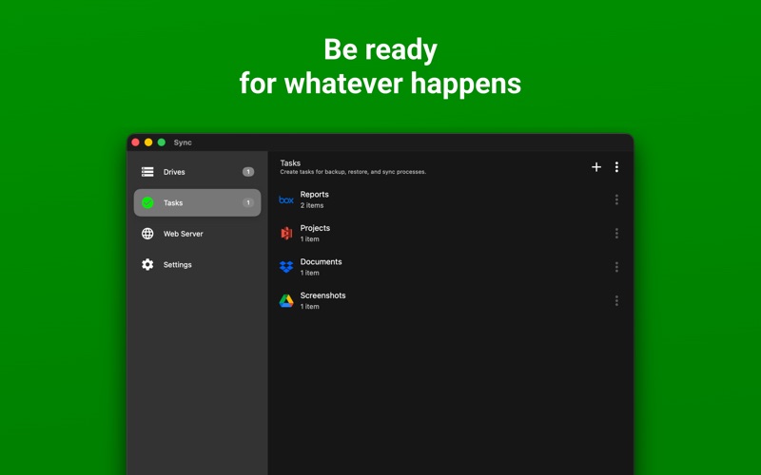Click the Settings gear icon
Screen dimensions: 761x475
point(147,265)
